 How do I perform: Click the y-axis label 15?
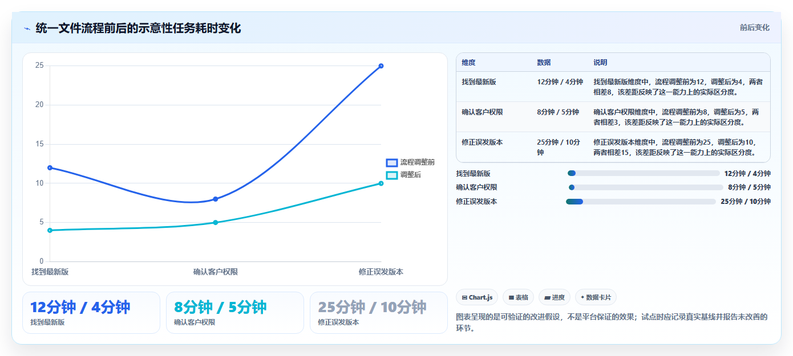coord(39,144)
